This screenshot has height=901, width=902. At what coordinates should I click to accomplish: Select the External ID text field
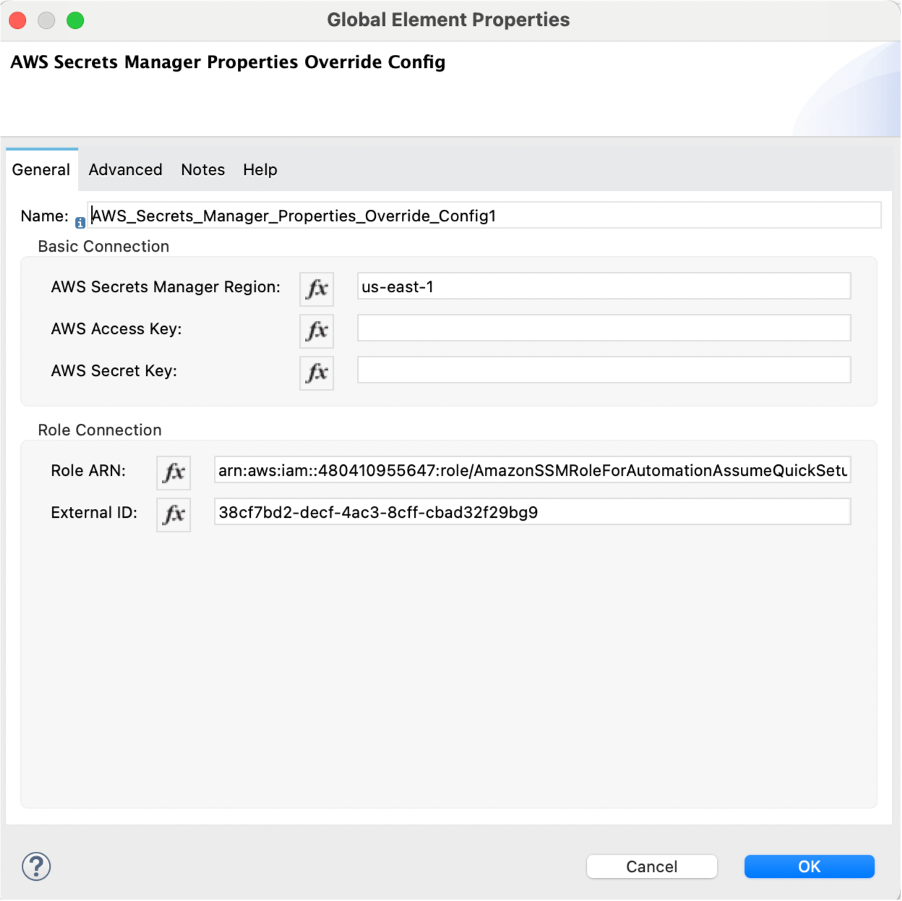click(x=533, y=511)
